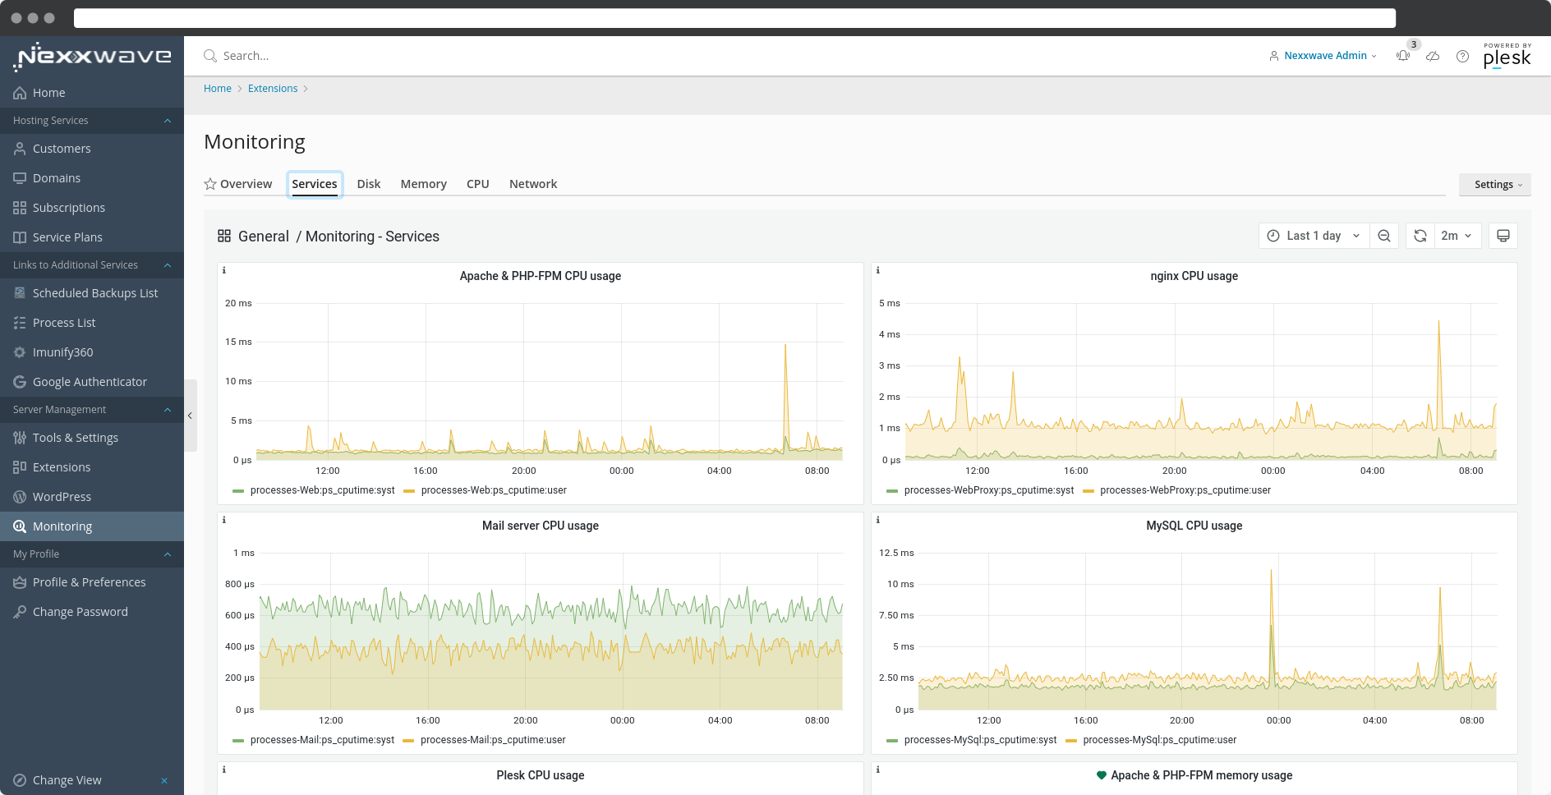This screenshot has height=795, width=1551.
Task: Switch to the Memory tab
Action: click(424, 184)
